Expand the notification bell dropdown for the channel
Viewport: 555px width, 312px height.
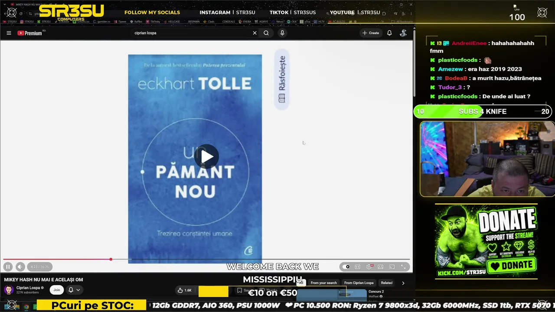click(74, 290)
